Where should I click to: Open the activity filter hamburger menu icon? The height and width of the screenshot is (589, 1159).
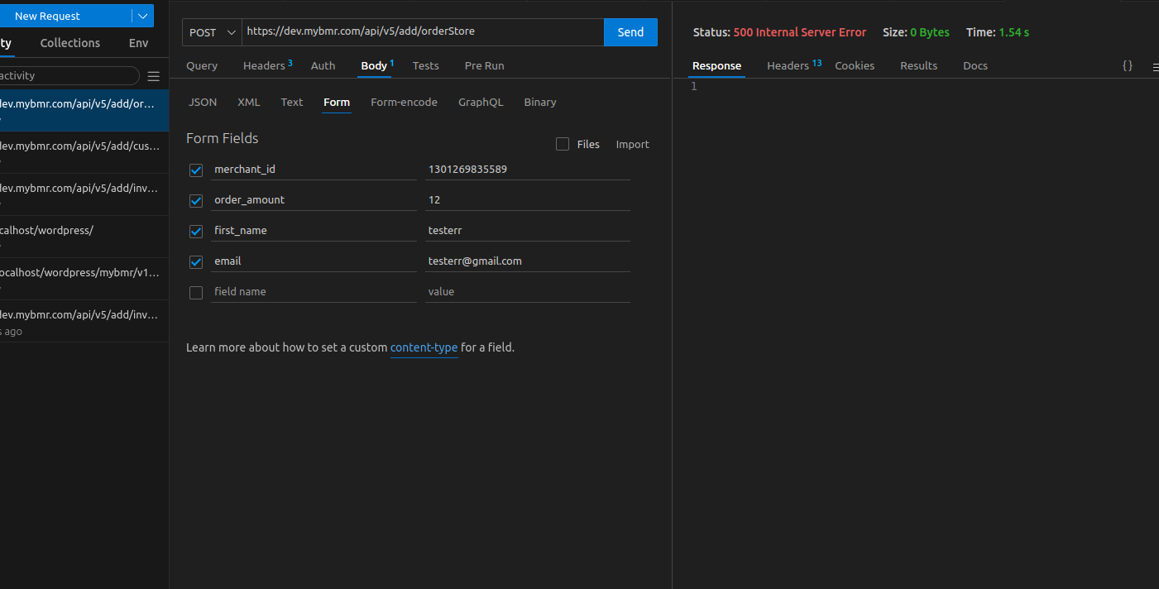click(153, 76)
